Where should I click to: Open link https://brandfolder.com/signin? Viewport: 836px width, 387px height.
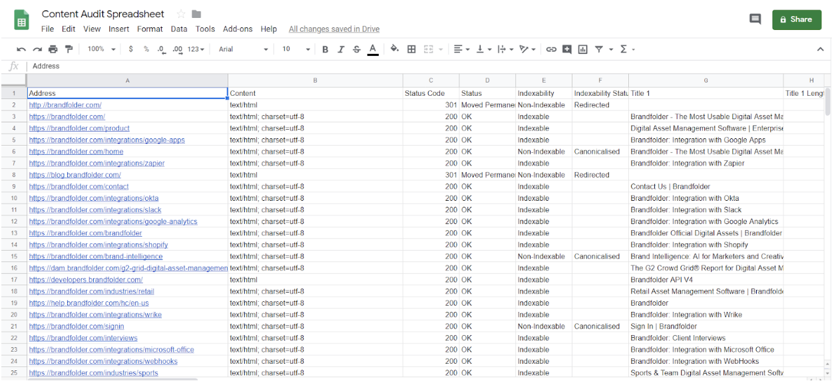point(77,326)
